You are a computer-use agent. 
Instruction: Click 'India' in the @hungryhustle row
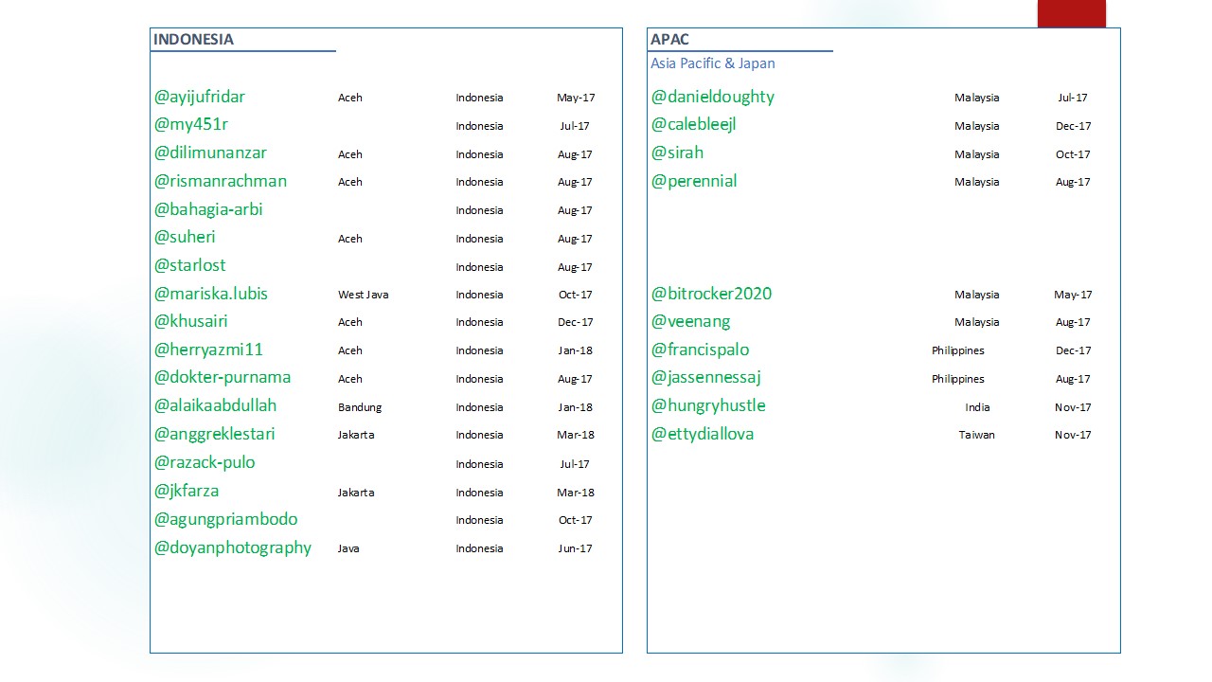click(x=977, y=407)
